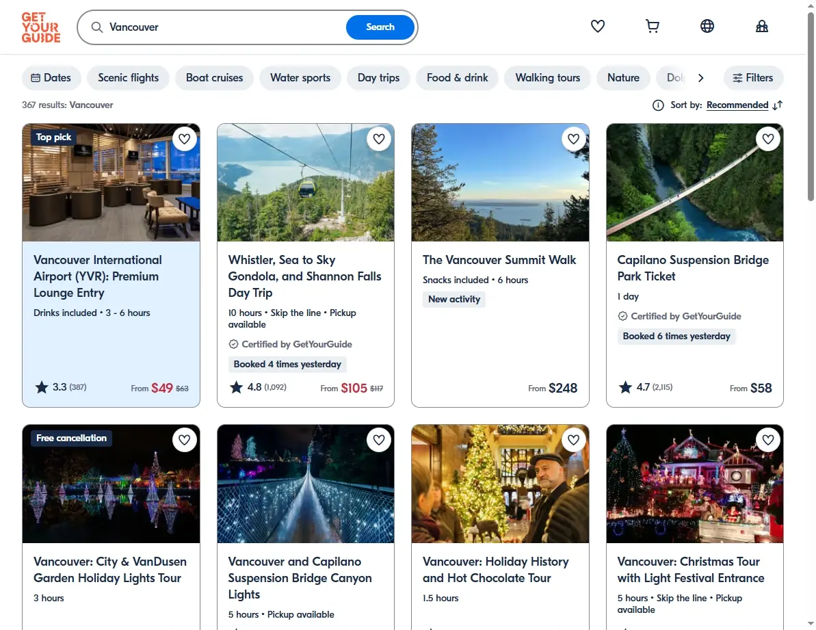Save Whistler Sea to Sky trip to wishlist
Screen dimensions: 816x630
point(379,139)
